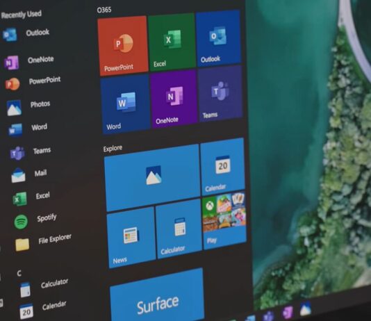Open Photos in the Recently Used list

(28, 106)
